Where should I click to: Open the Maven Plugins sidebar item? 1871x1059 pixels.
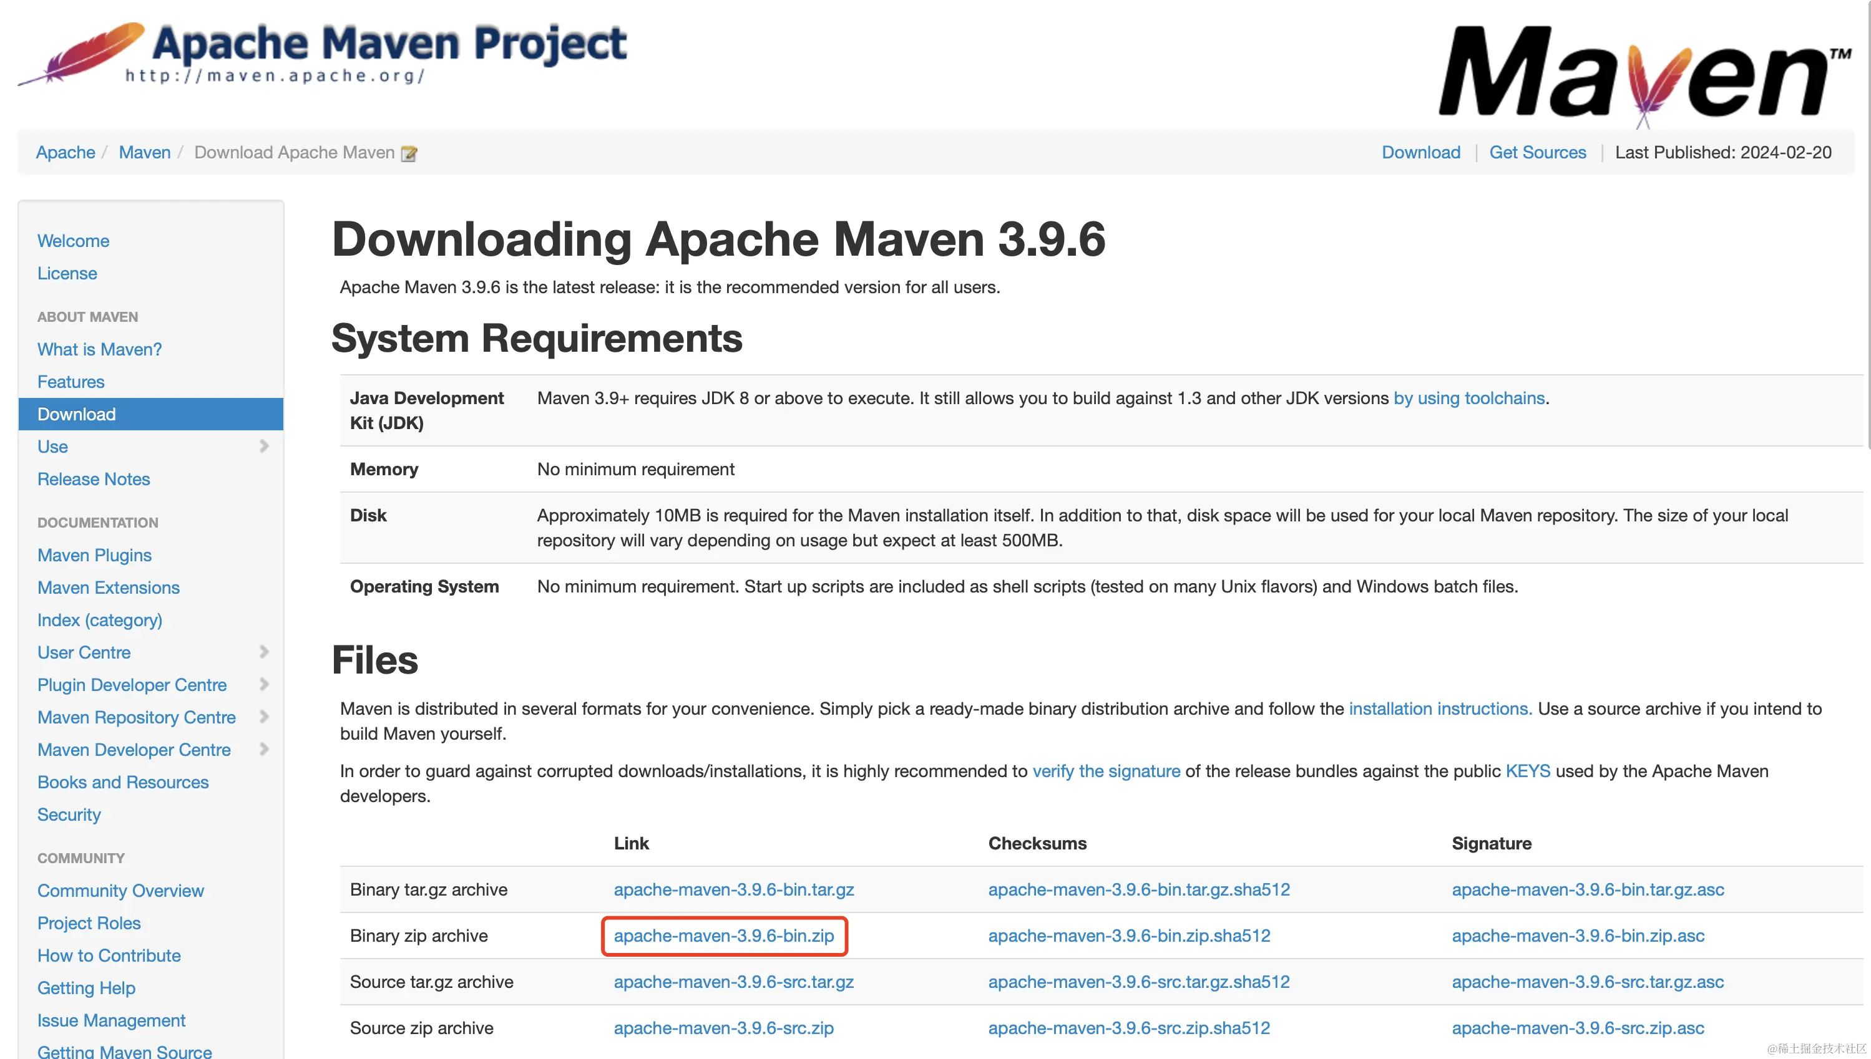pyautogui.click(x=95, y=555)
